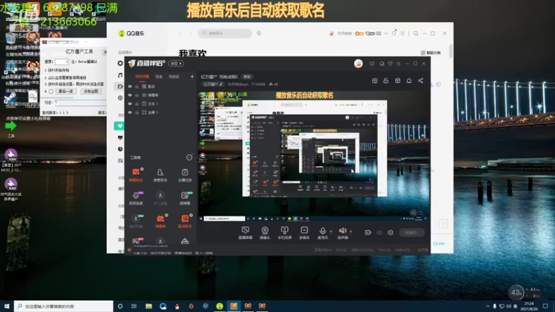
Task: Open the 主播任务 tool
Action: tap(185, 175)
